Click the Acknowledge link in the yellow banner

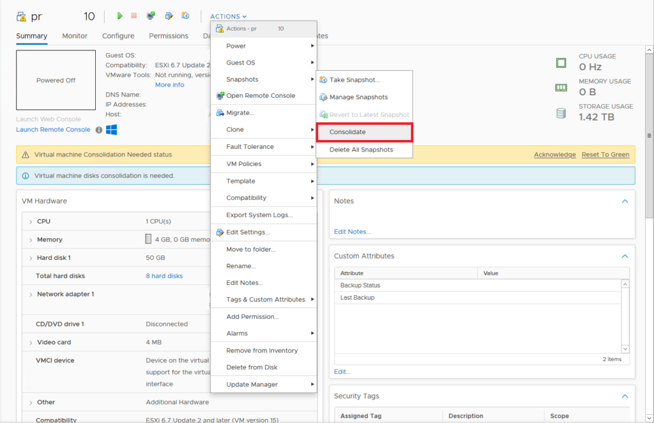(x=554, y=154)
